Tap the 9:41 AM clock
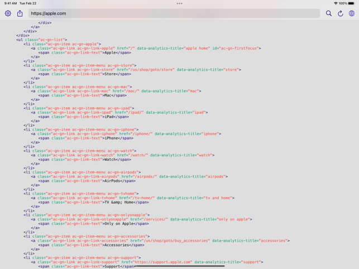The width and height of the screenshot is (359, 269). 11,3
